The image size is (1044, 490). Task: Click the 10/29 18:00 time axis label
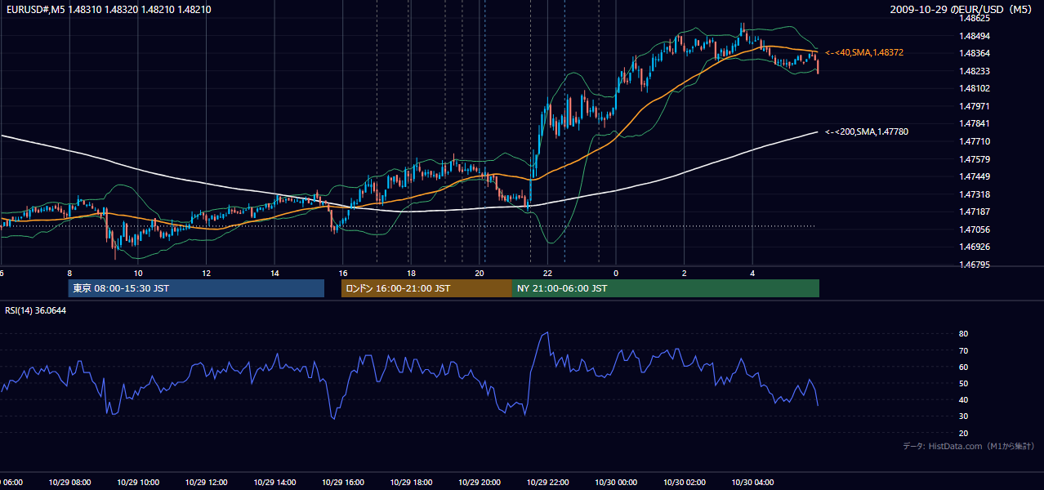click(412, 482)
